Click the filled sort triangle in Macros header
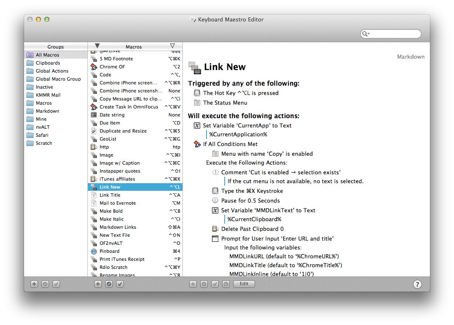This screenshot has height=325, width=454. coord(97,46)
